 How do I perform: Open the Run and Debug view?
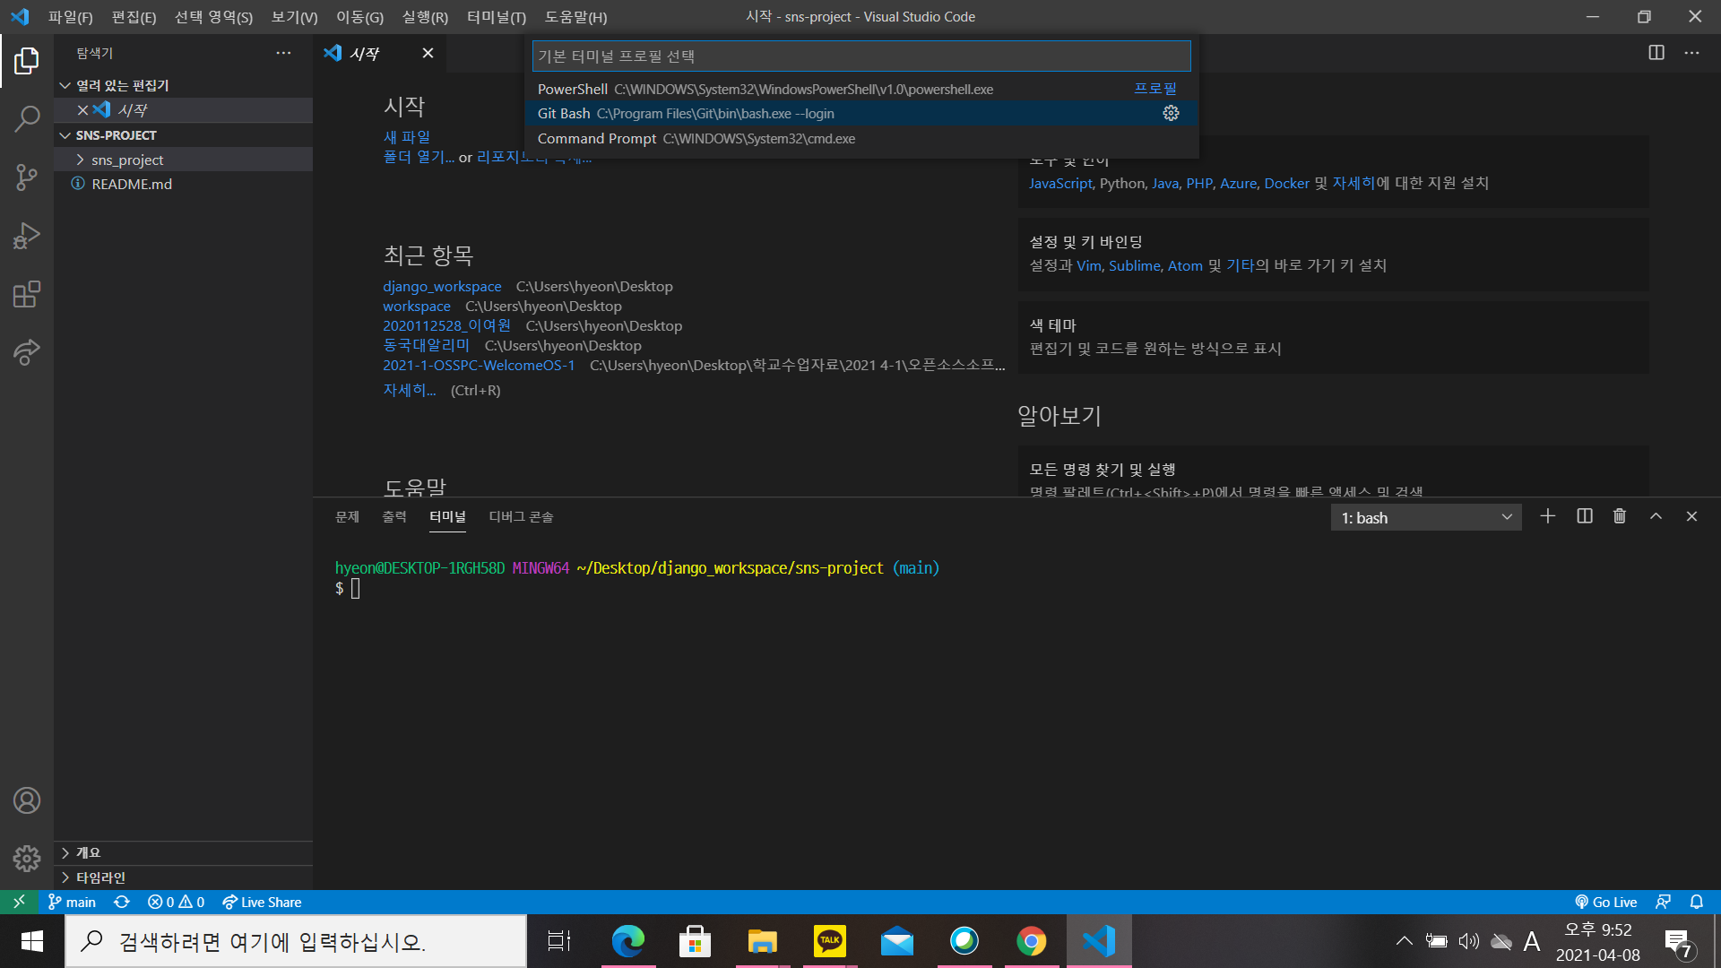click(x=27, y=236)
